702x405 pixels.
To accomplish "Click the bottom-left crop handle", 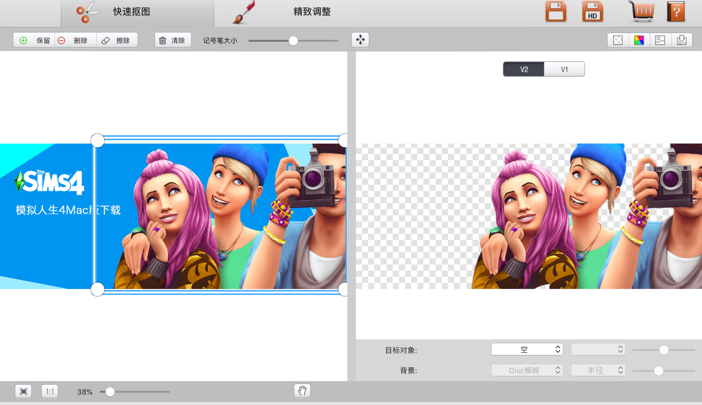I will click(98, 289).
